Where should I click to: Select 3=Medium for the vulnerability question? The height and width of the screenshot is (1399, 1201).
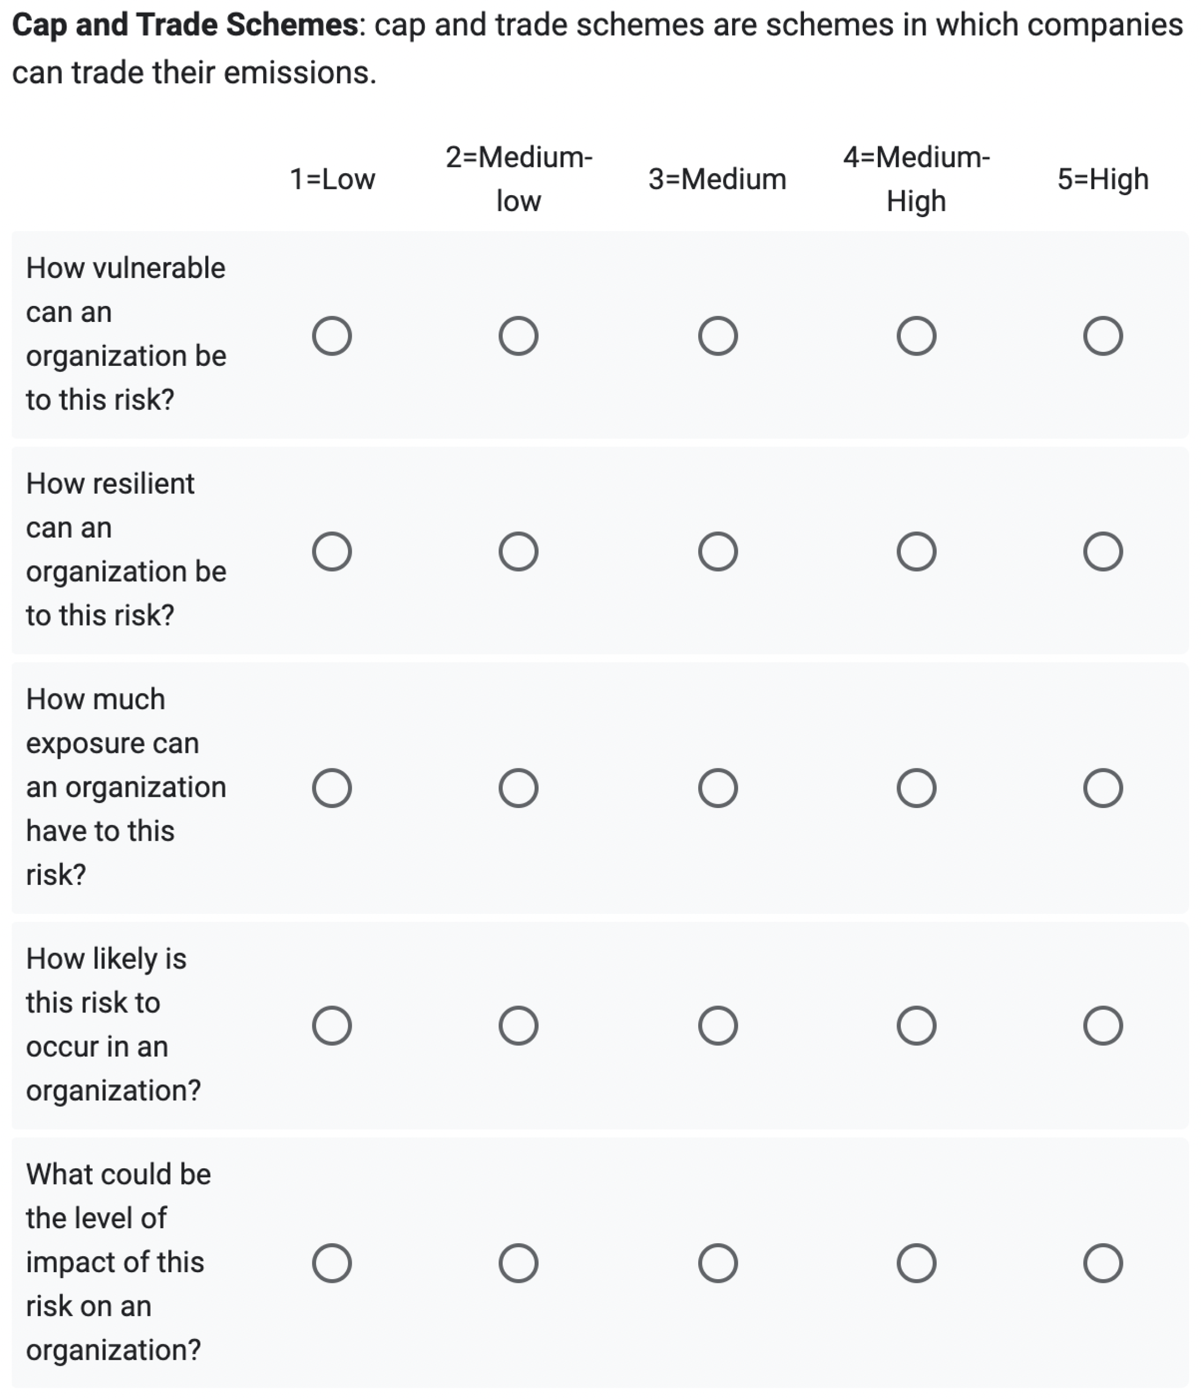pos(717,335)
